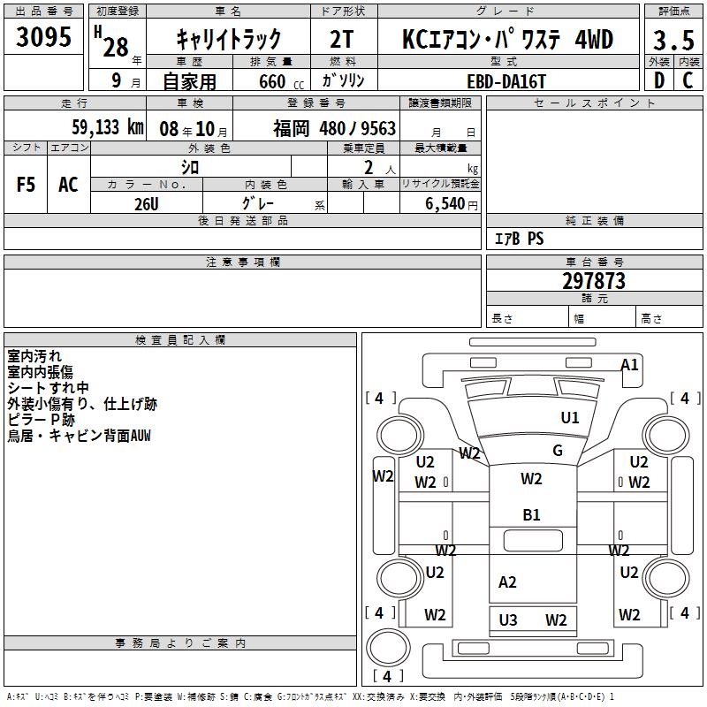Select the grade text KCエアコン・パワステ 4WD
The width and height of the screenshot is (707, 707).
pos(507,39)
